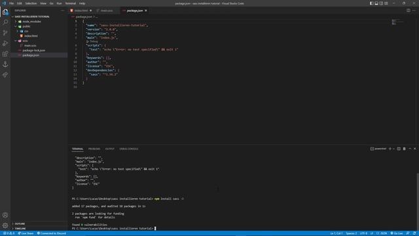The image size is (419, 236).
Task: Open the Help menu
Action: pos(82,3)
